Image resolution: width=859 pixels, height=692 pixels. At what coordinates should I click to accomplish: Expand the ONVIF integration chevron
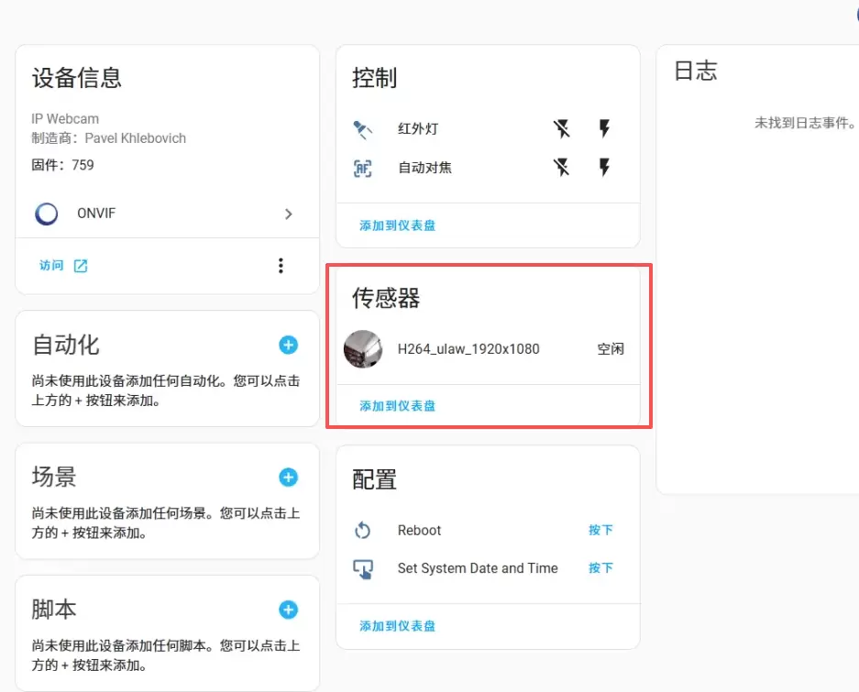pos(289,214)
